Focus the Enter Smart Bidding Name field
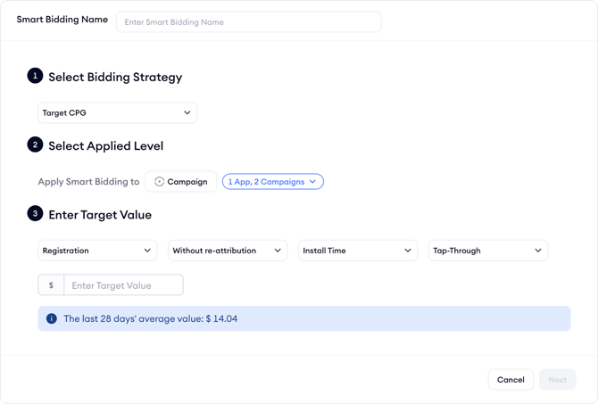 (248, 21)
